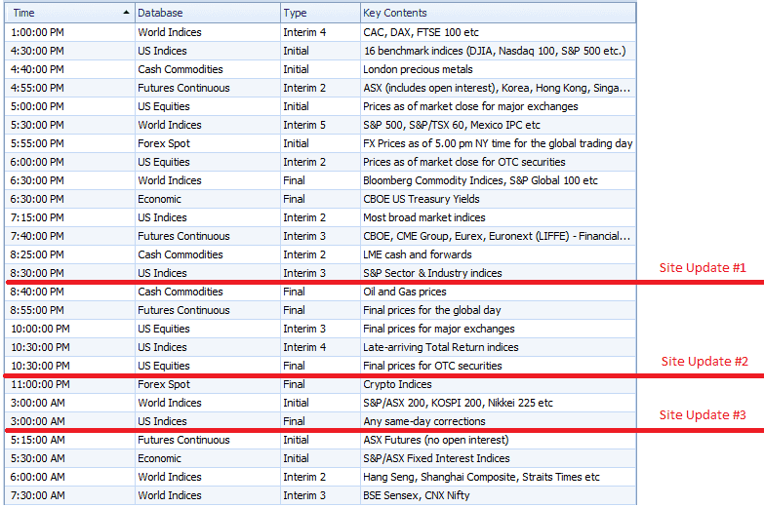The image size is (764, 507).
Task: Click the sort arrow in Time header
Action: 126,13
